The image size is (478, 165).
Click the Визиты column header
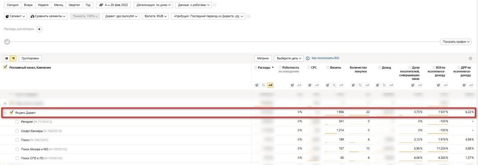335,67
